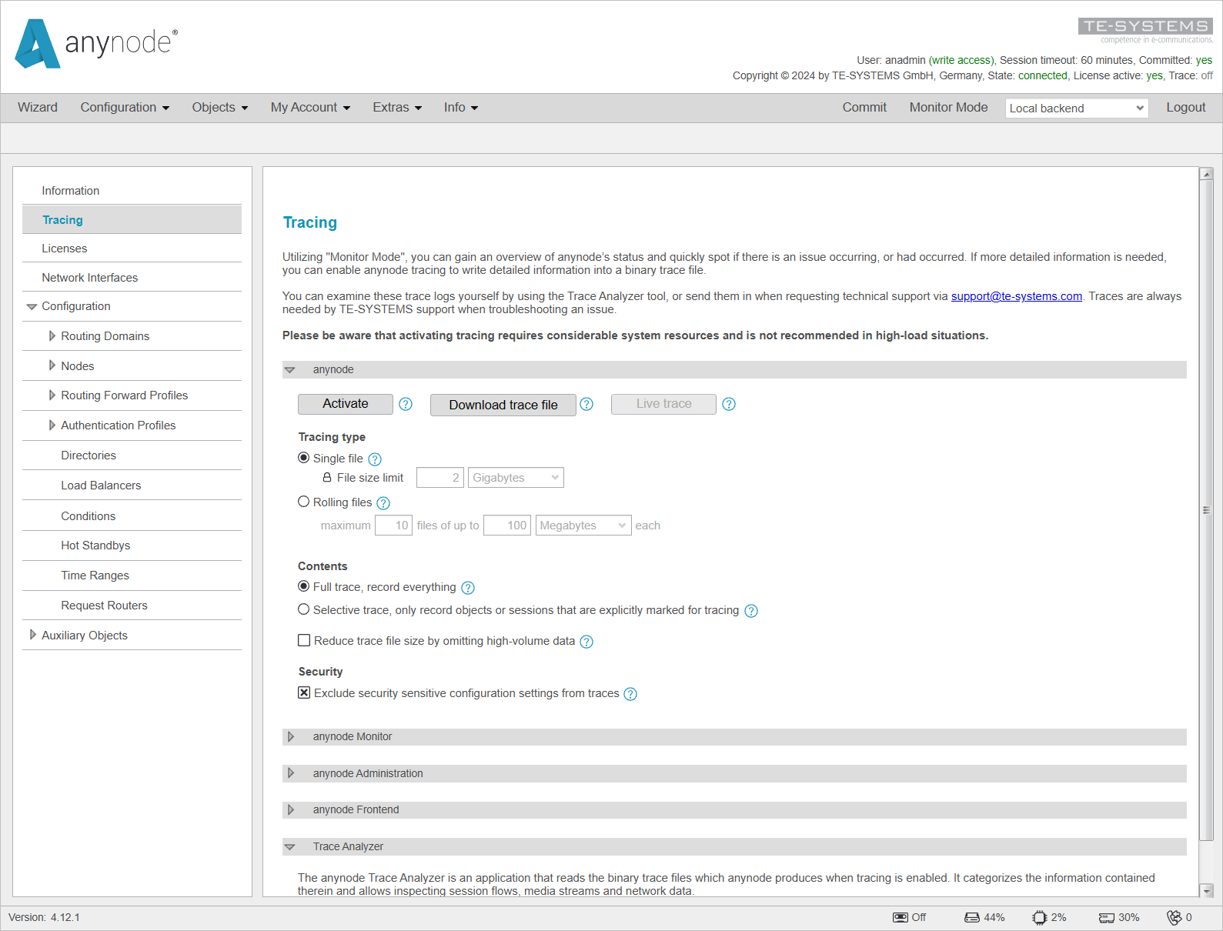Show help for Rolling files option

pos(383,503)
